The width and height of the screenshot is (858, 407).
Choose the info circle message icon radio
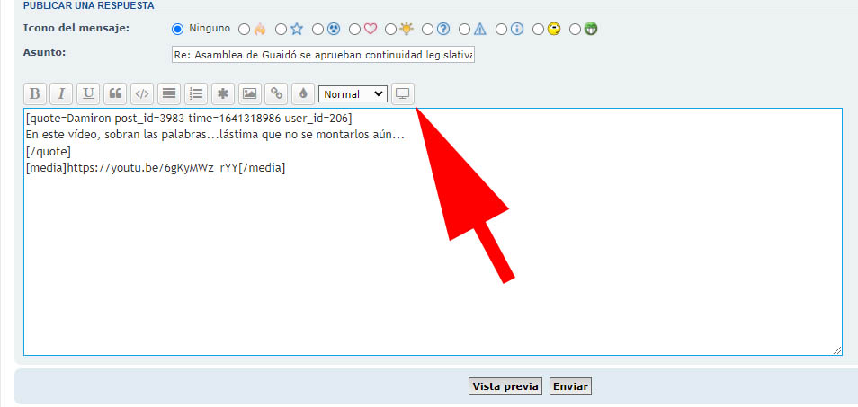(x=501, y=29)
